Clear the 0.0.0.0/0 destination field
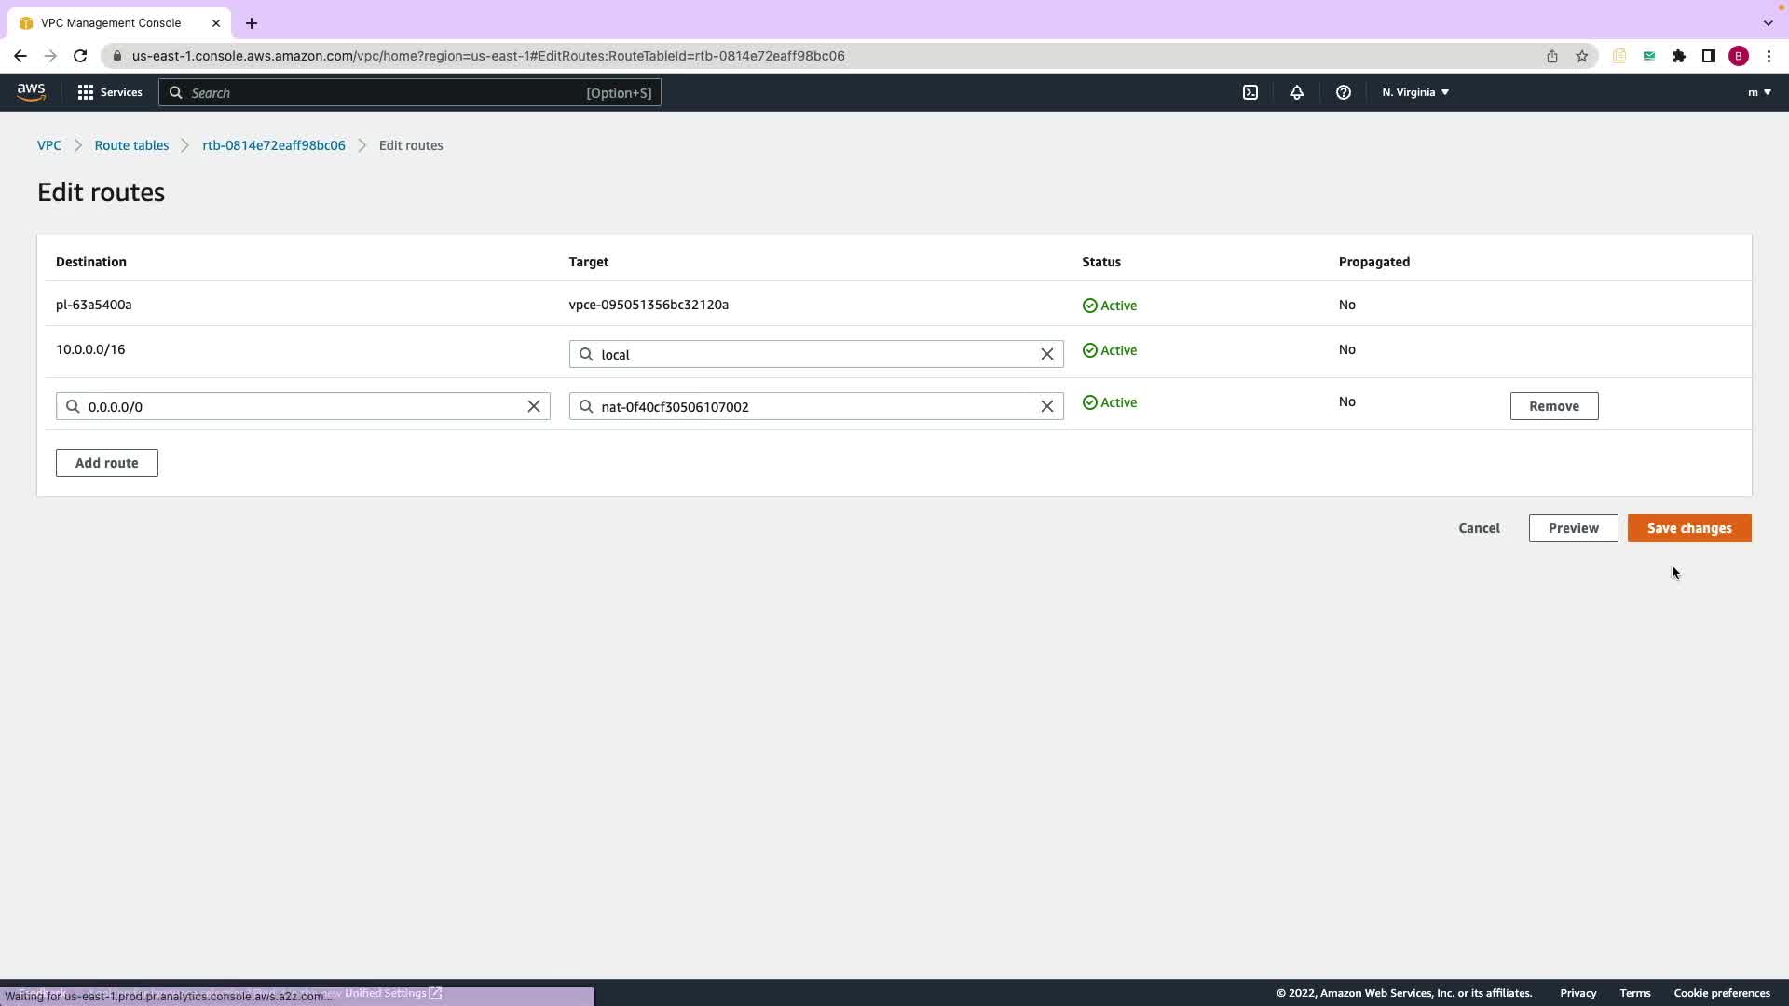1789x1006 pixels. (x=534, y=406)
